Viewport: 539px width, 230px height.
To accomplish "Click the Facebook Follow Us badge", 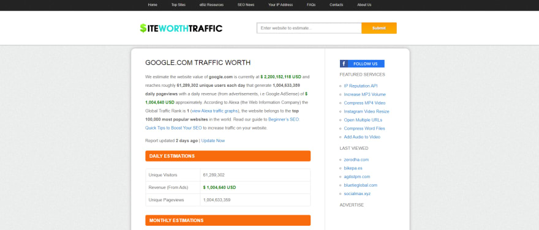I will 362,64.
